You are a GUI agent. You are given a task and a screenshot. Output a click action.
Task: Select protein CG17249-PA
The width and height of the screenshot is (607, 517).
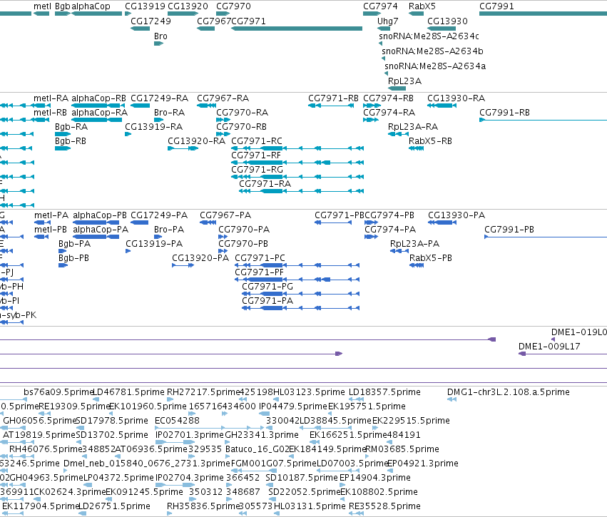pyautogui.click(x=139, y=222)
